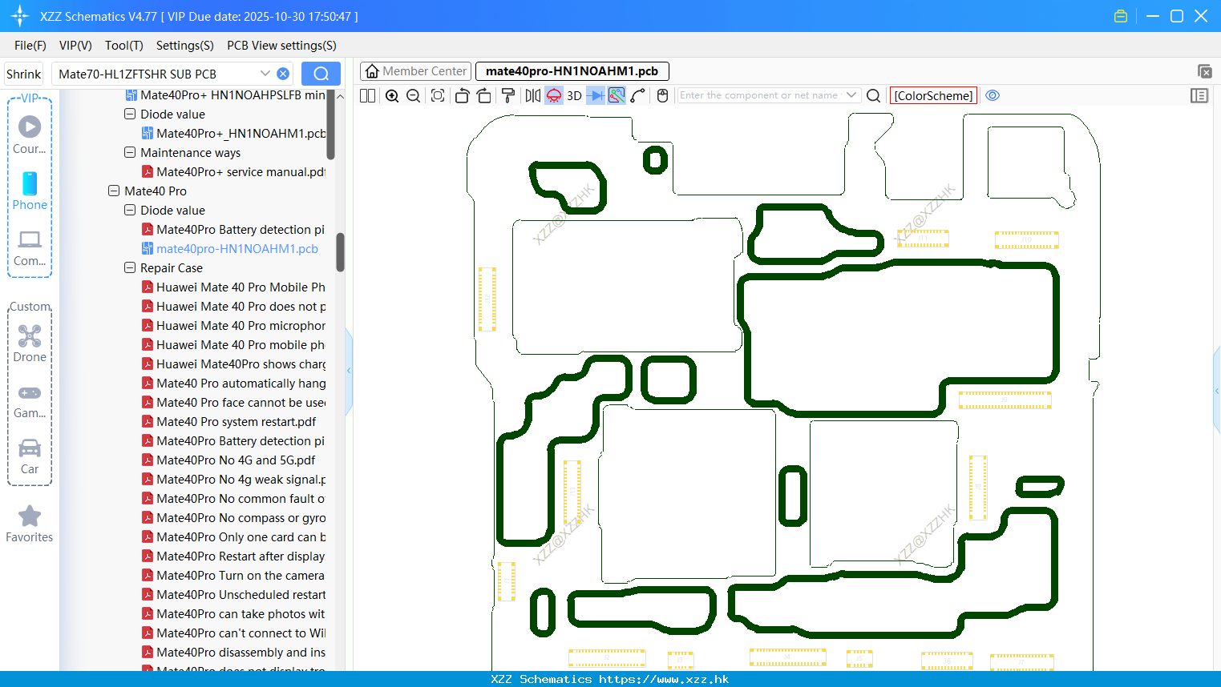Select the curve trace tool

[638, 95]
